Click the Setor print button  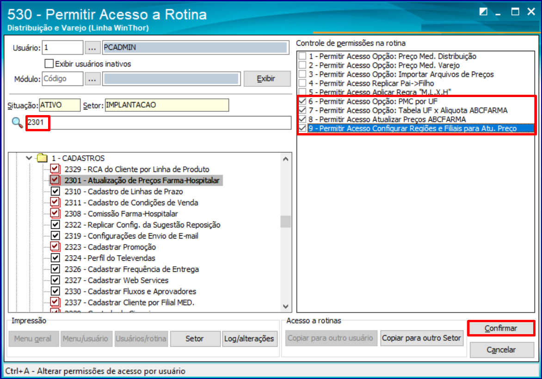click(195, 339)
